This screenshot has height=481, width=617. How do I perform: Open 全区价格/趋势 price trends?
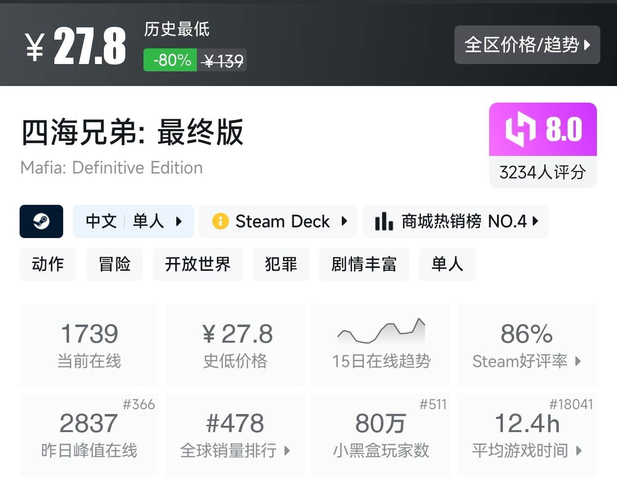pyautogui.click(x=527, y=44)
